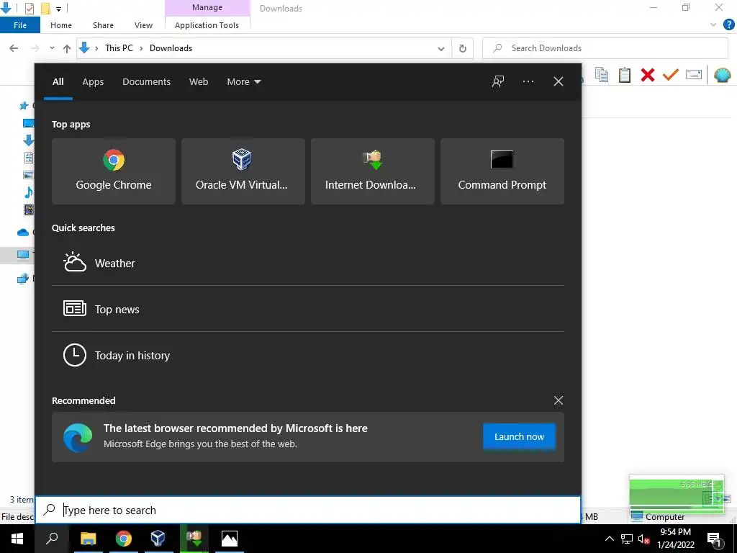Screen dimensions: 737x553
Task: Open Explorer help question mark
Action: pyautogui.click(x=728, y=25)
